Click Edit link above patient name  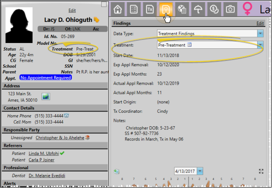click(72, 10)
